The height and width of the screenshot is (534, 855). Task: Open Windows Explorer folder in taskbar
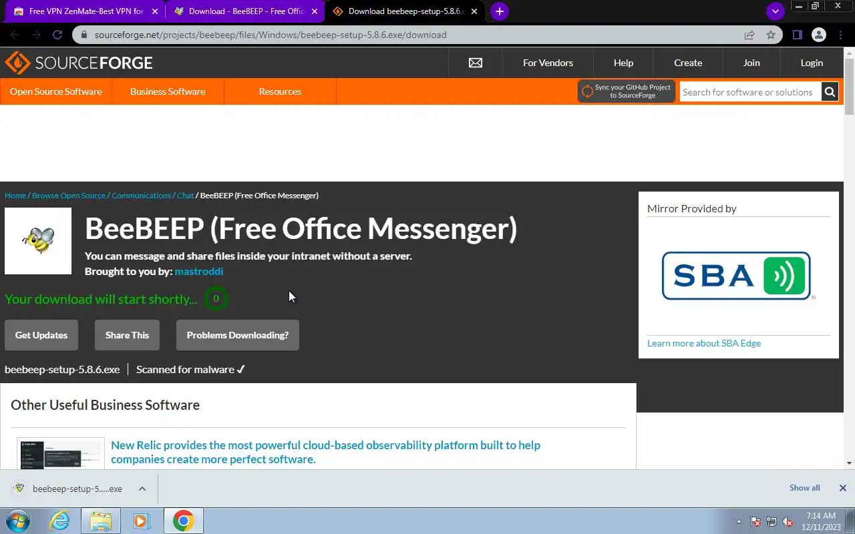(100, 521)
